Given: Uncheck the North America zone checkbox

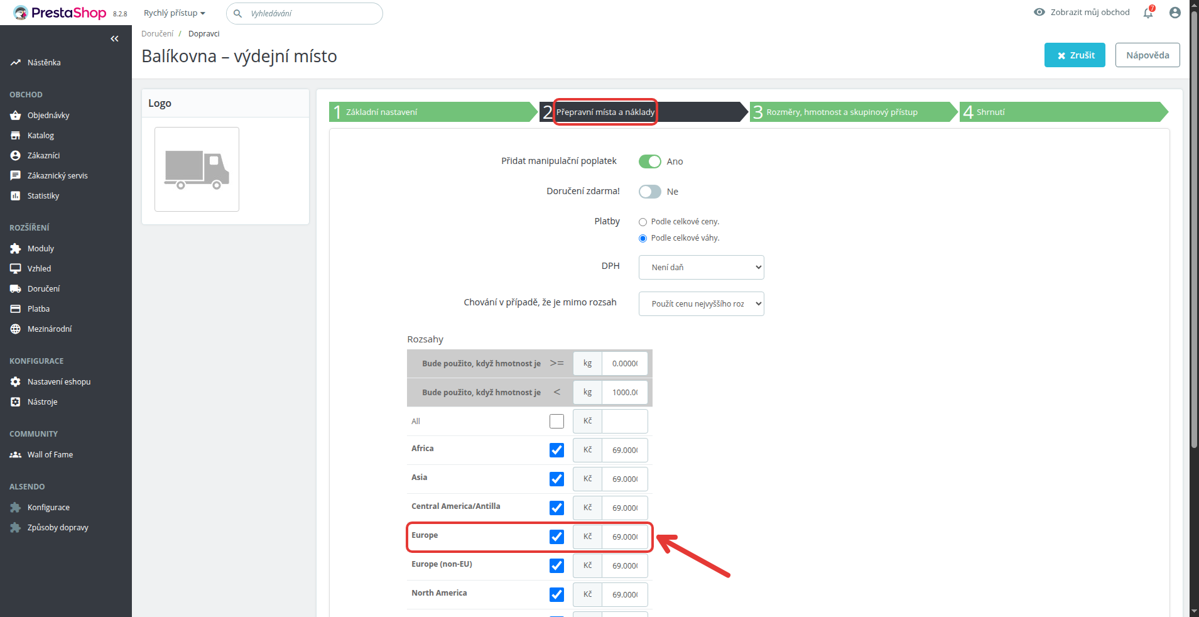Looking at the screenshot, I should [x=556, y=594].
